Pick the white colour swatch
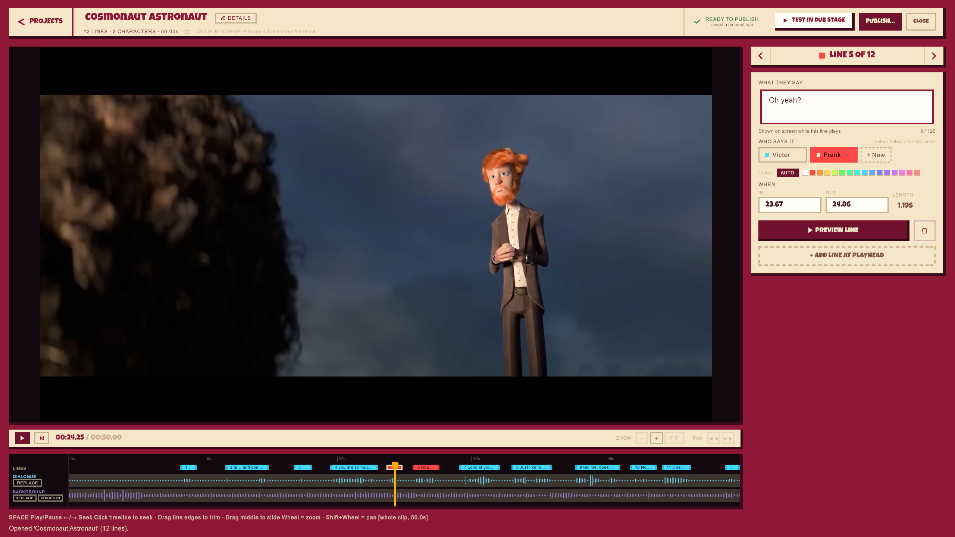 click(x=805, y=173)
